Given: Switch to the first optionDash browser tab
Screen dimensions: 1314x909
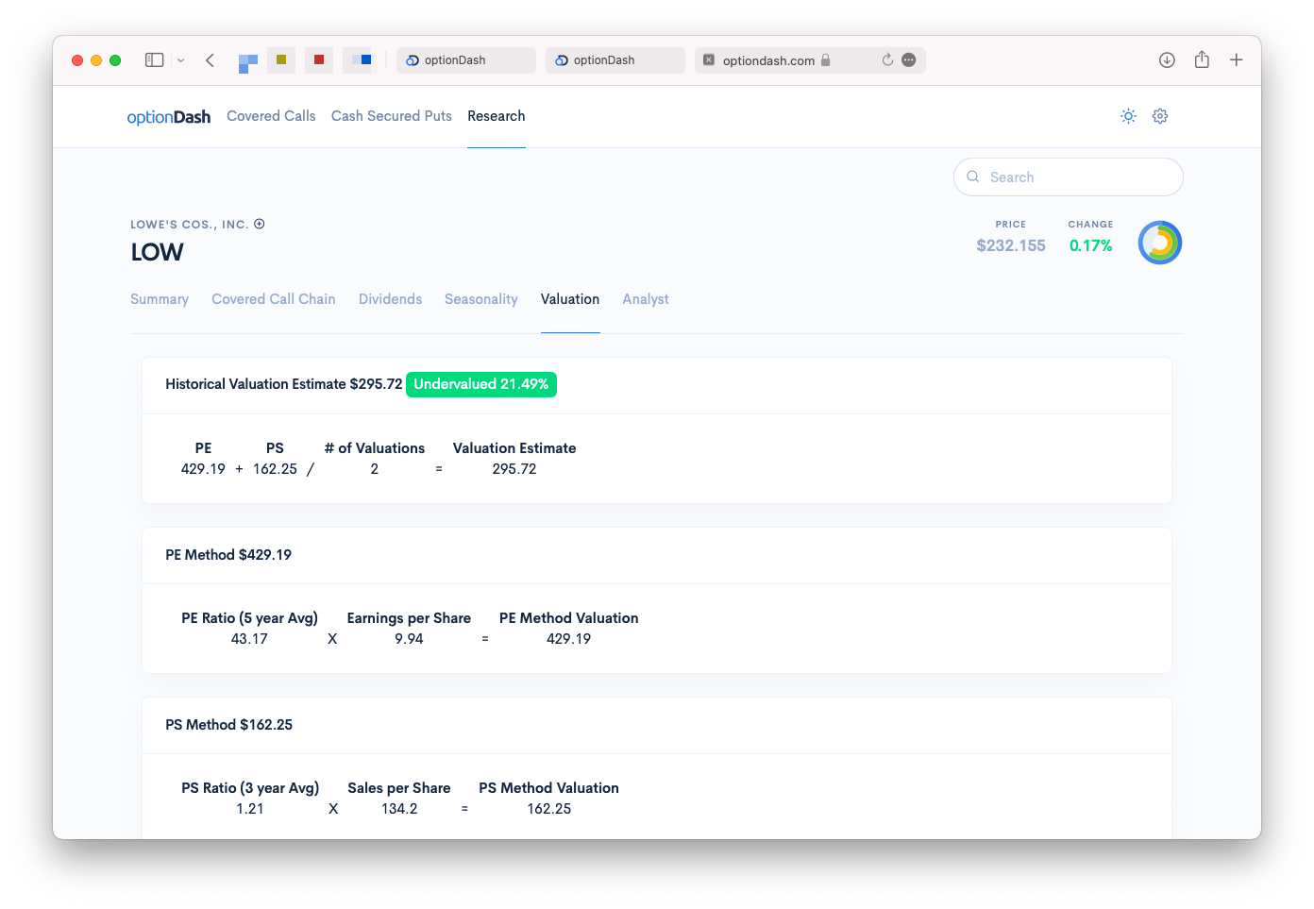Looking at the screenshot, I should (x=466, y=60).
